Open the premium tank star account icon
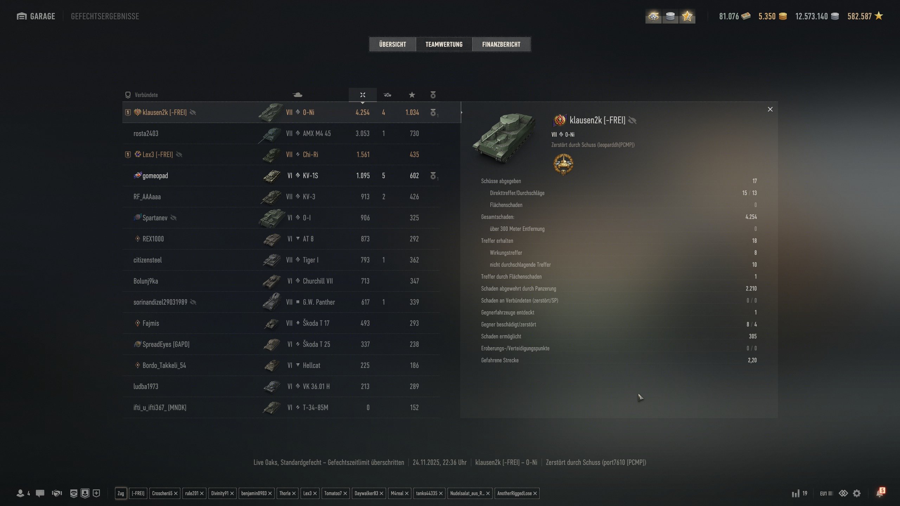The height and width of the screenshot is (506, 900). coord(687,16)
